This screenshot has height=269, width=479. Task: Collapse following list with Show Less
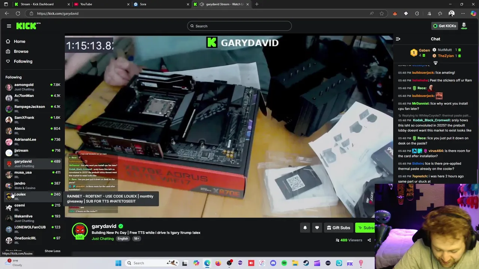pyautogui.click(x=52, y=251)
